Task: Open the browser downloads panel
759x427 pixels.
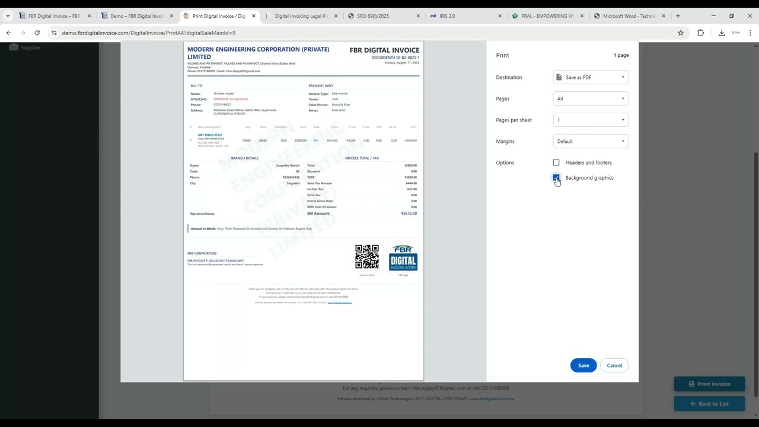Action: [722, 33]
